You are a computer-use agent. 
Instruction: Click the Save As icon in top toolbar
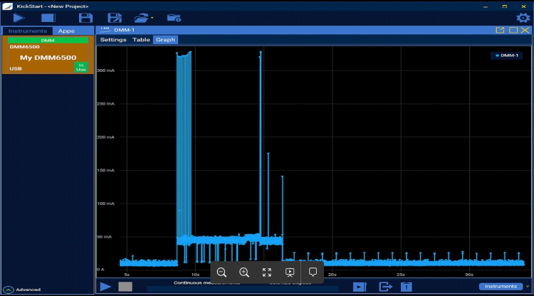[x=114, y=17]
